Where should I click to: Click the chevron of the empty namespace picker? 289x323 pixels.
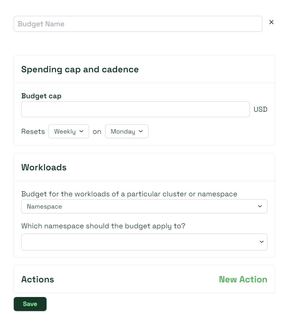262,242
